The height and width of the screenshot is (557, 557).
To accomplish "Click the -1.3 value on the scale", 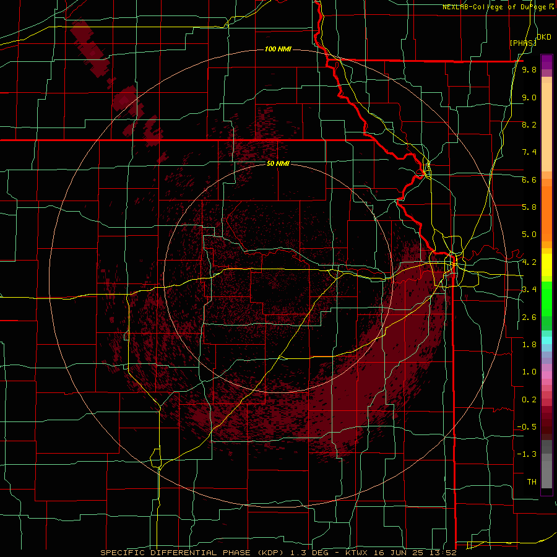I will point(527,454).
